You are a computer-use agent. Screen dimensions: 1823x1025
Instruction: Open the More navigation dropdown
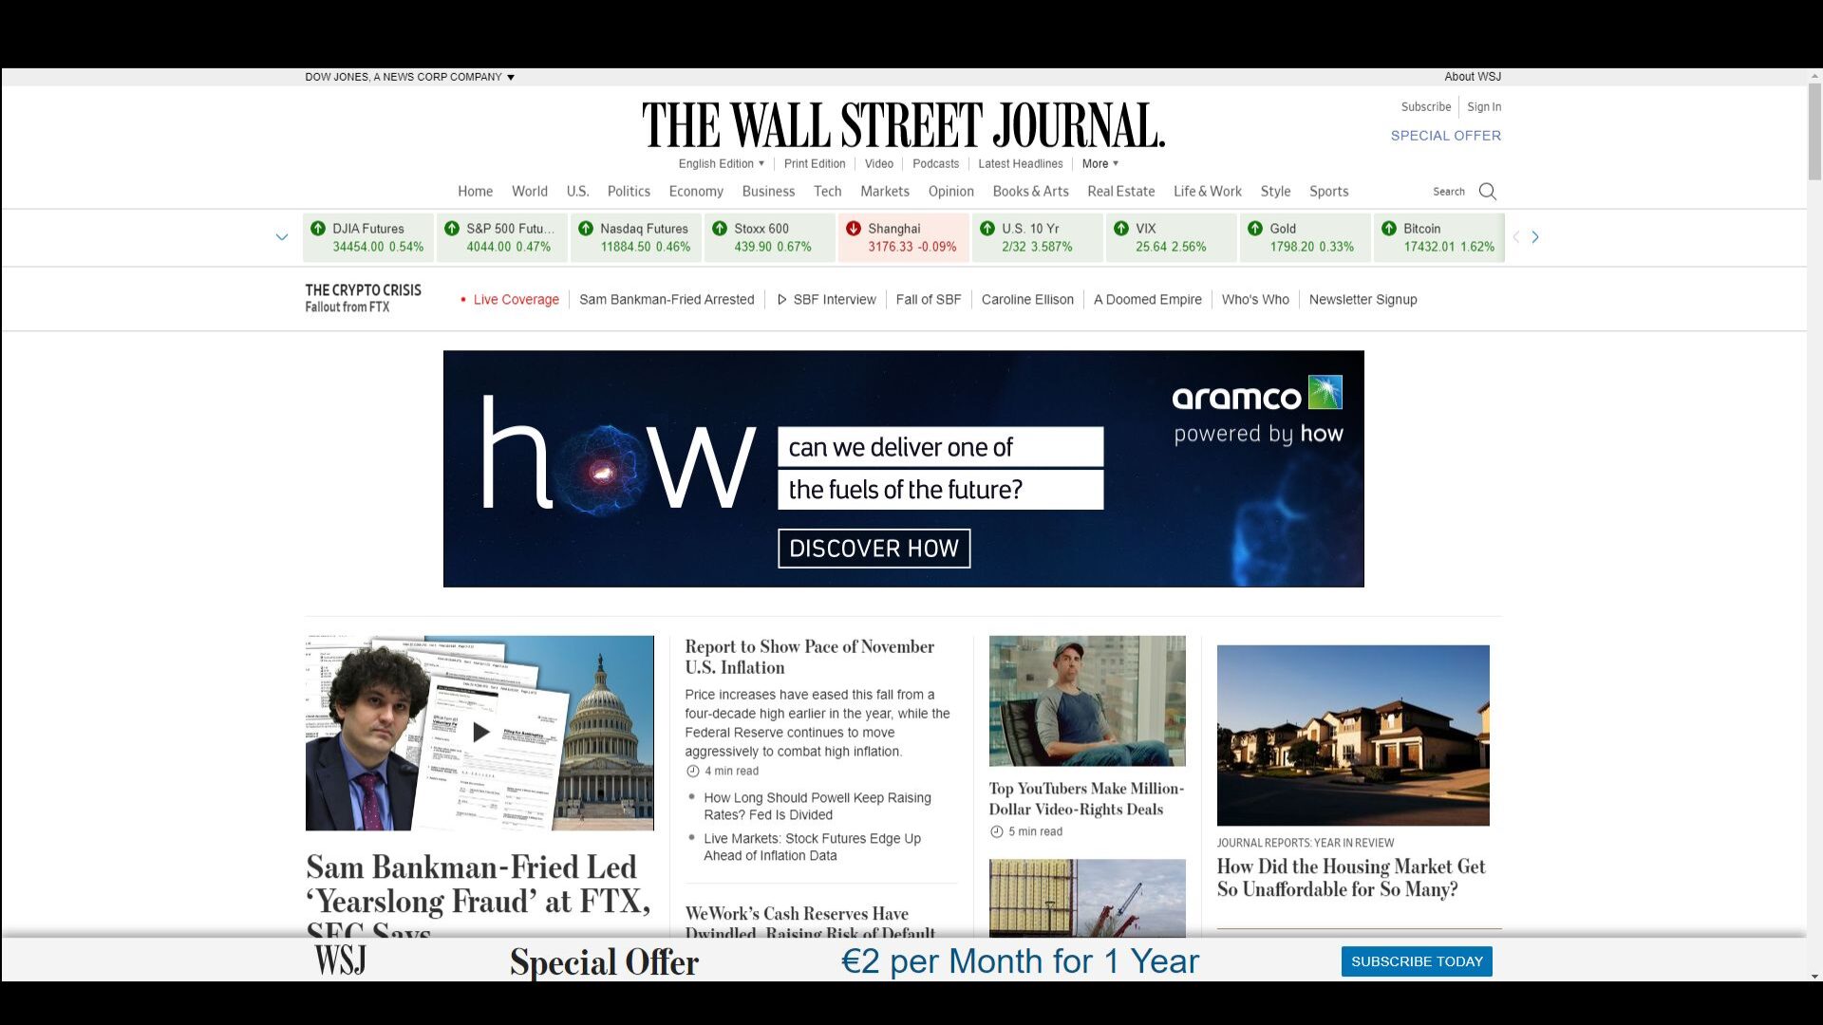pyautogui.click(x=1099, y=163)
